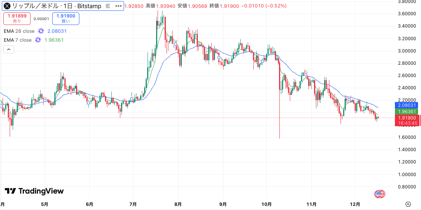Click the blue 2.08031 EMA price label

point(407,106)
